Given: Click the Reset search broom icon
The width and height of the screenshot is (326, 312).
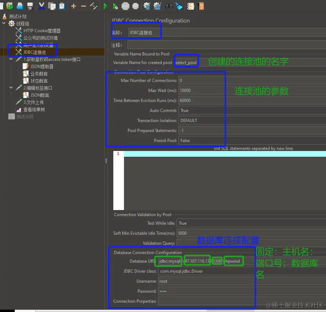Looking at the screenshot, I should 179,6.
